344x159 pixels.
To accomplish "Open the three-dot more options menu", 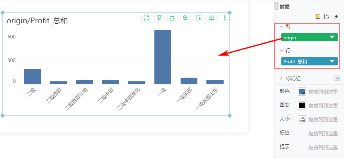I will tap(225, 18).
